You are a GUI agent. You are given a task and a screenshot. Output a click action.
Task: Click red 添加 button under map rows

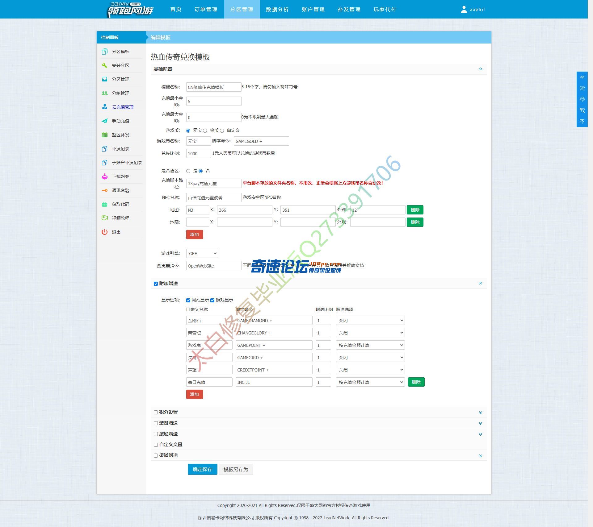194,234
